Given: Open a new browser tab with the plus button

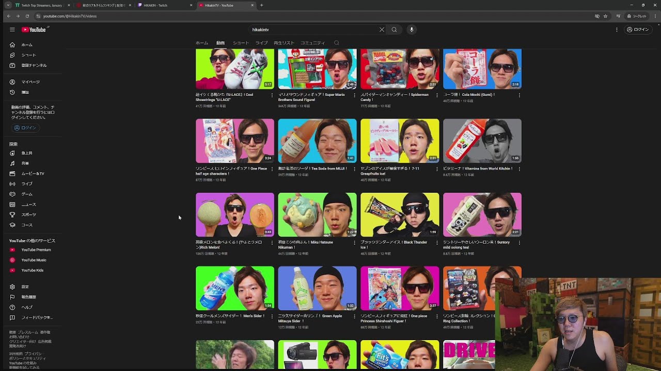Looking at the screenshot, I should [261, 5].
